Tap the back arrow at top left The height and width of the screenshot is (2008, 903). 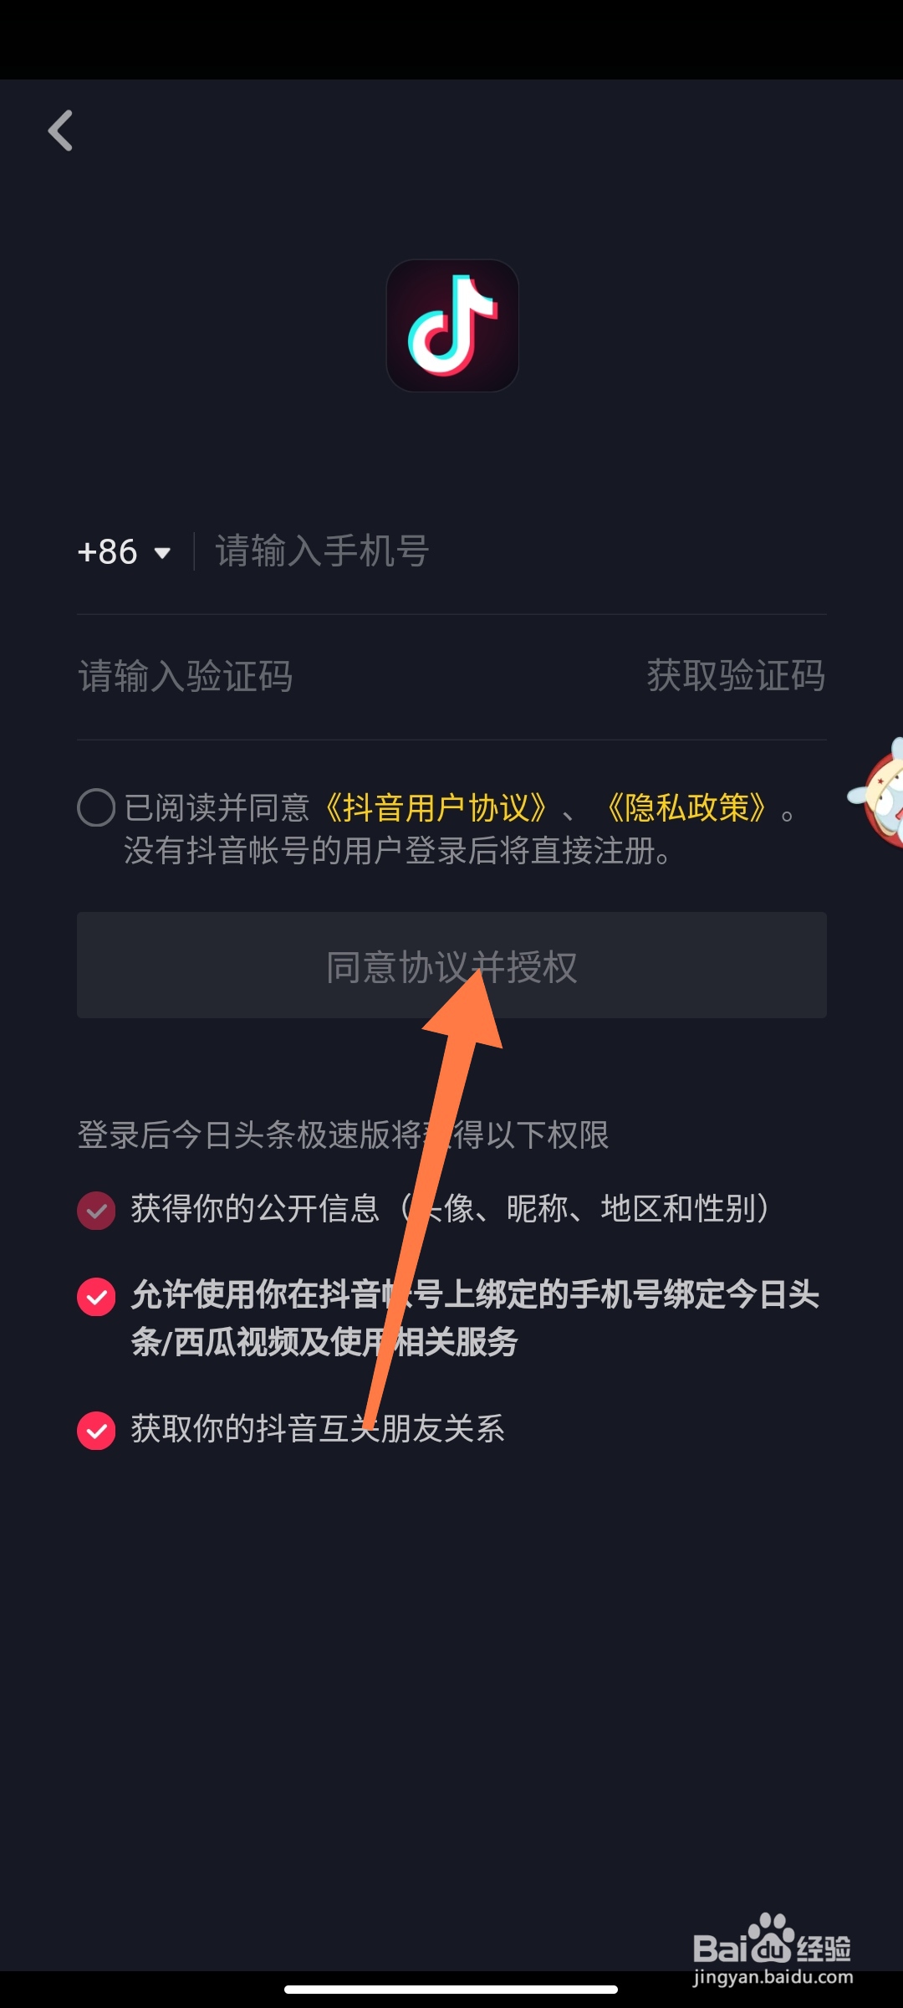click(x=60, y=131)
